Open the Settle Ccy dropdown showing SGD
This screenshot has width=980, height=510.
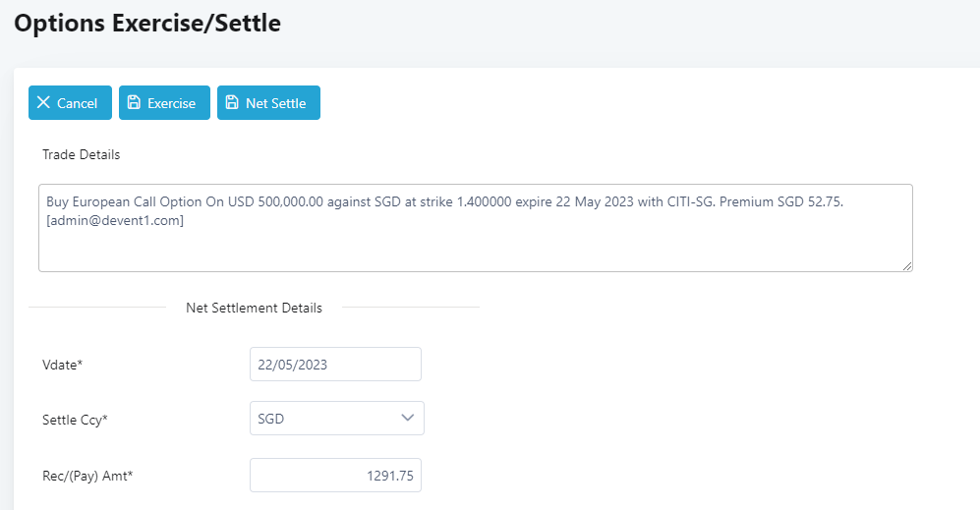click(324, 419)
